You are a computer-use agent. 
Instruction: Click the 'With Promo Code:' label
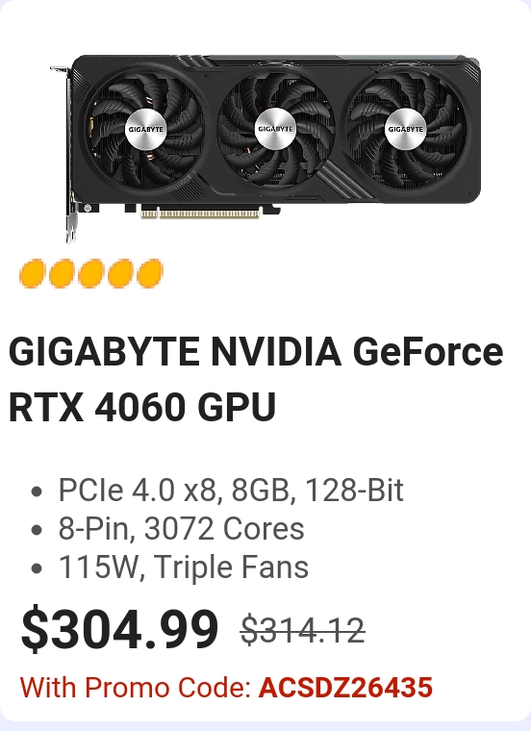[x=136, y=688]
